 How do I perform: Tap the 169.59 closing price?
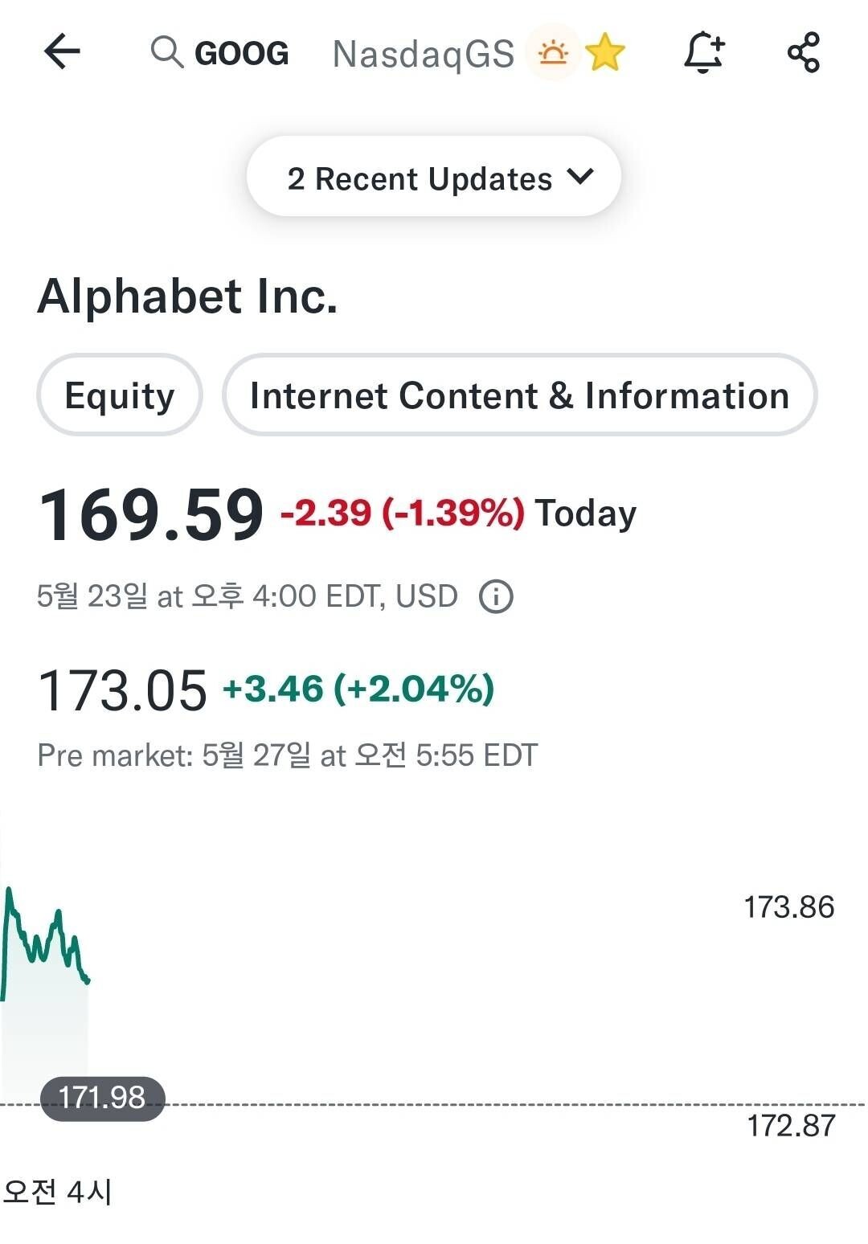tap(151, 514)
